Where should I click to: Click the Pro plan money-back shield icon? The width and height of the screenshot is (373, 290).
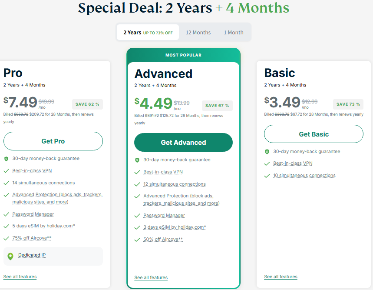[7, 159]
